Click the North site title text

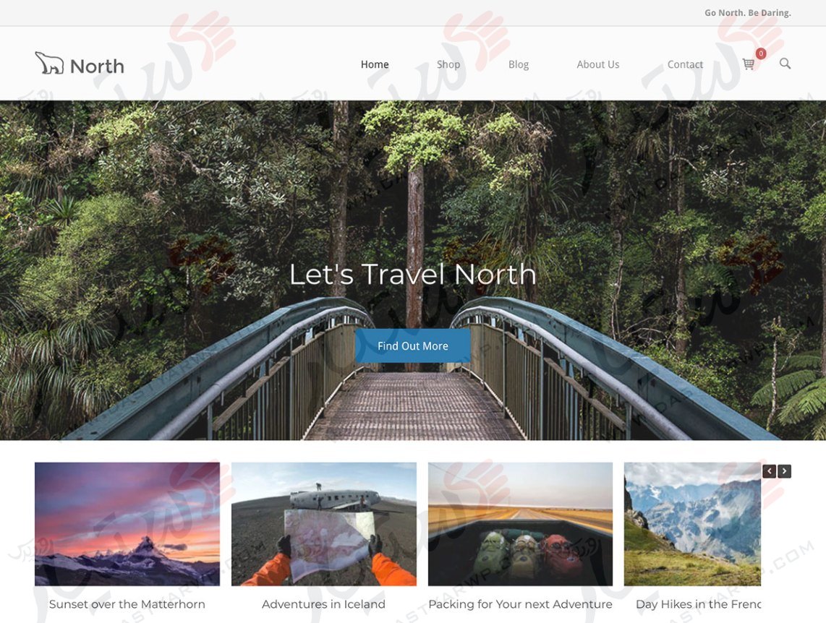97,66
